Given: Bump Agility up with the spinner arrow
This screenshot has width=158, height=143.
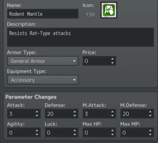Looking at the screenshot, I should [x=37, y=131].
